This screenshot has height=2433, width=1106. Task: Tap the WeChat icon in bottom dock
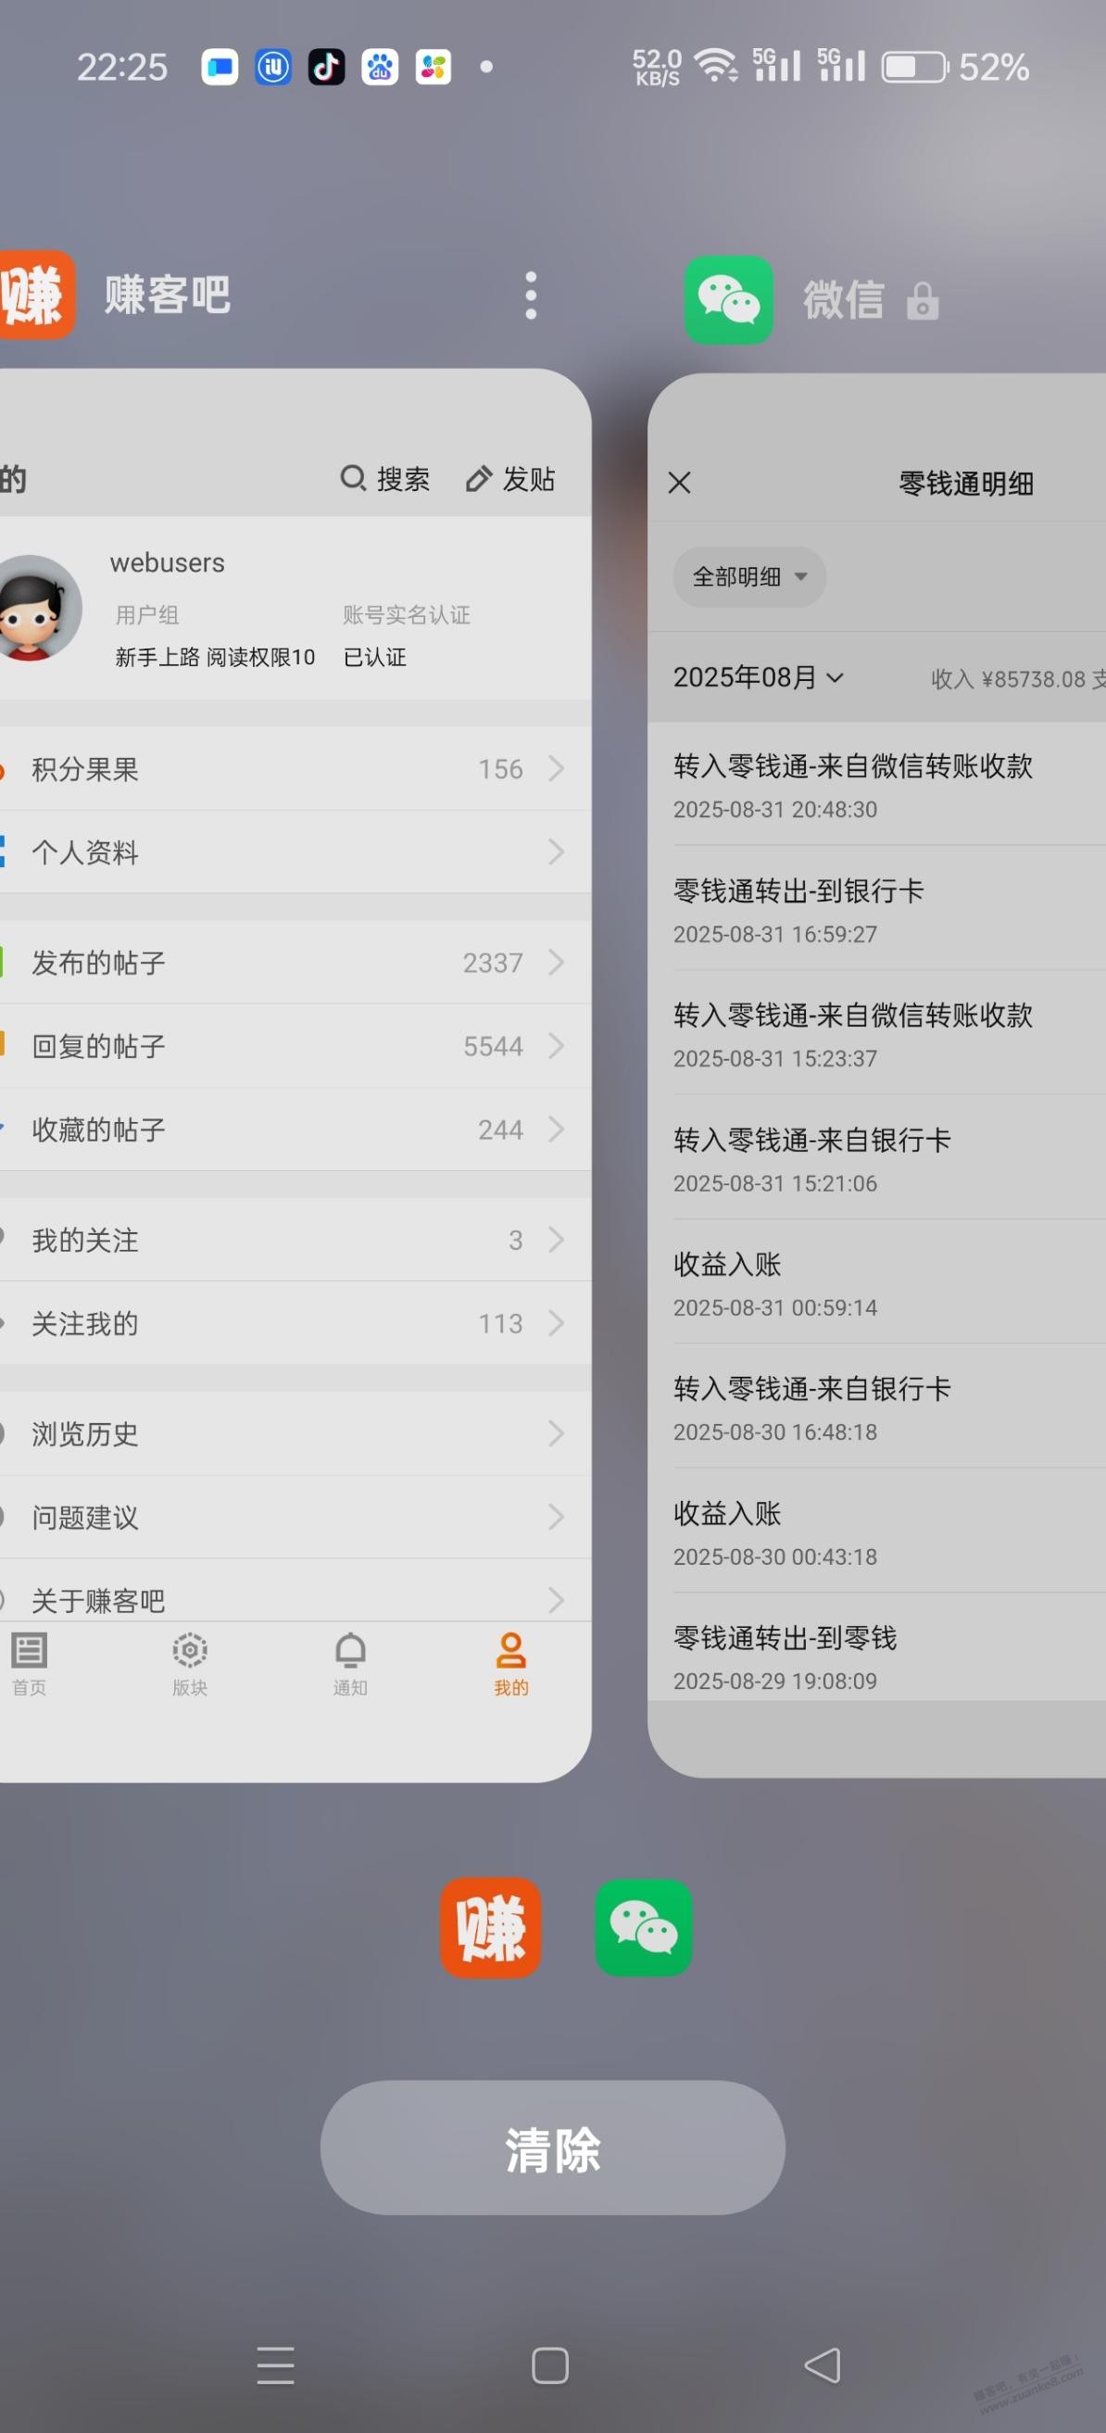click(x=643, y=1928)
